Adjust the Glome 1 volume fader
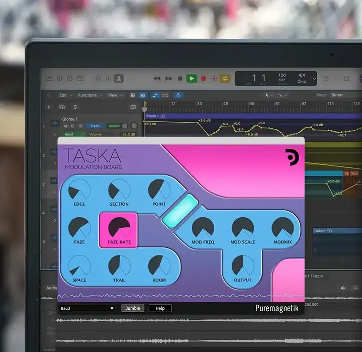 (118, 126)
